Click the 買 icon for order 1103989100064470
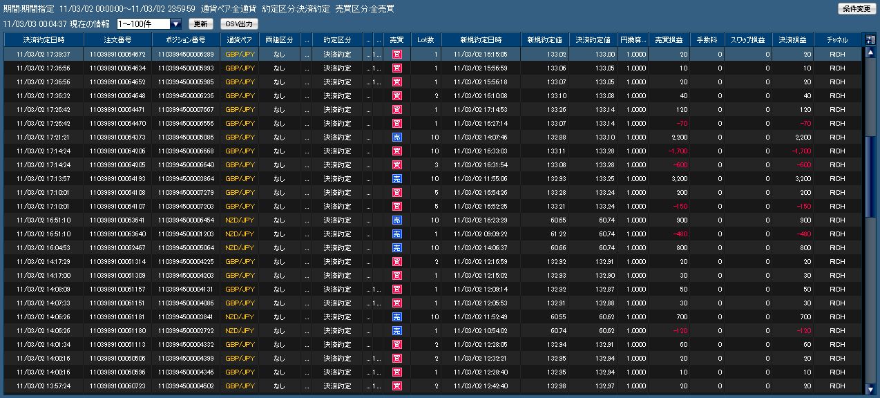880x398 pixels. pos(396,123)
